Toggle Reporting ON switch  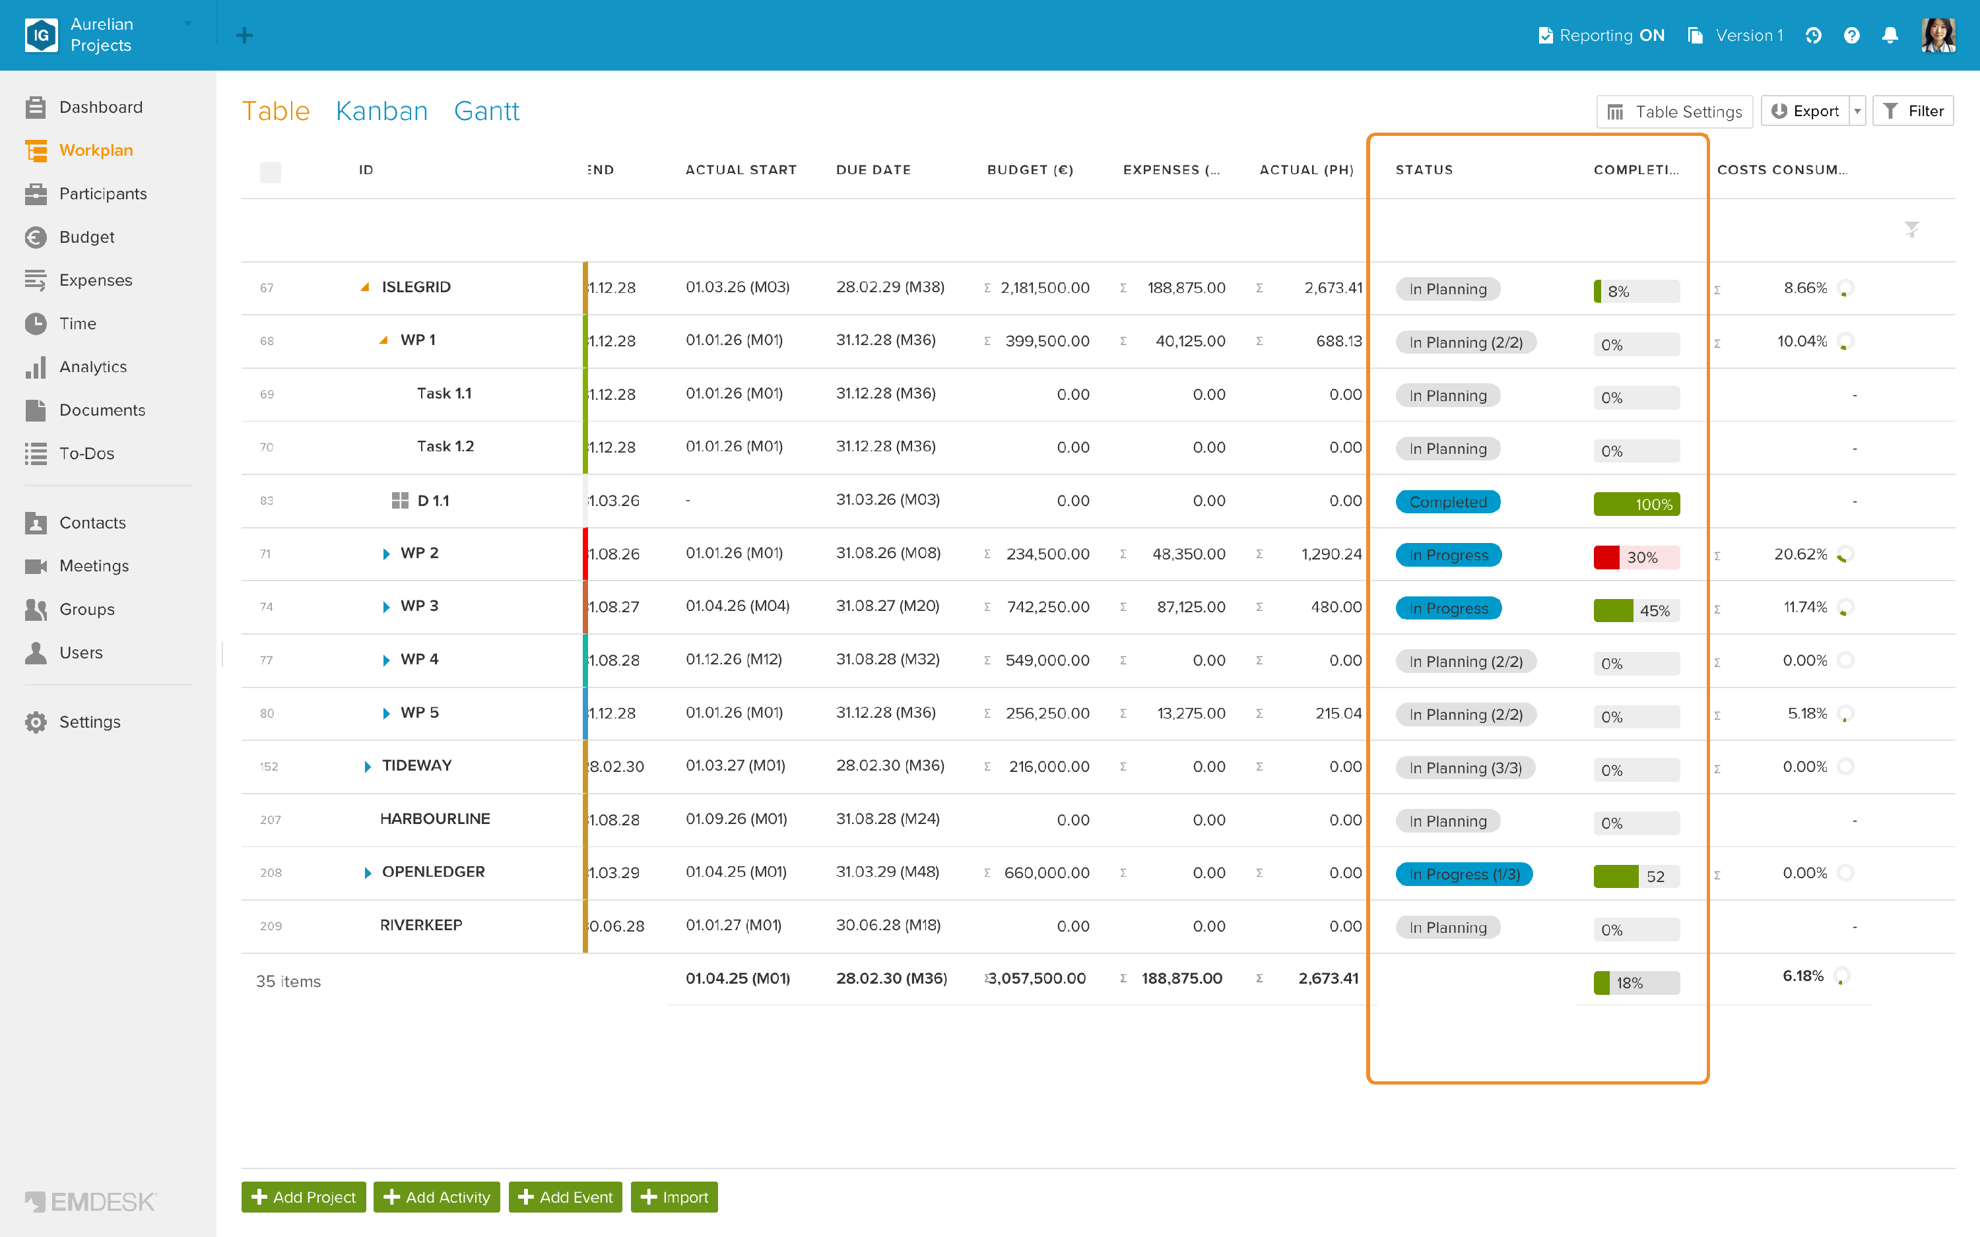(1601, 35)
